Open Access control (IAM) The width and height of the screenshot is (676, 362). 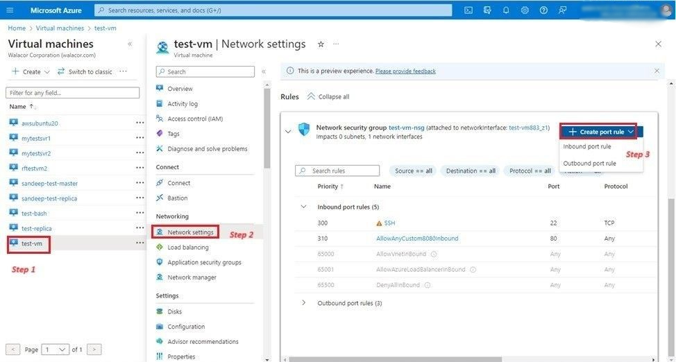click(x=195, y=119)
